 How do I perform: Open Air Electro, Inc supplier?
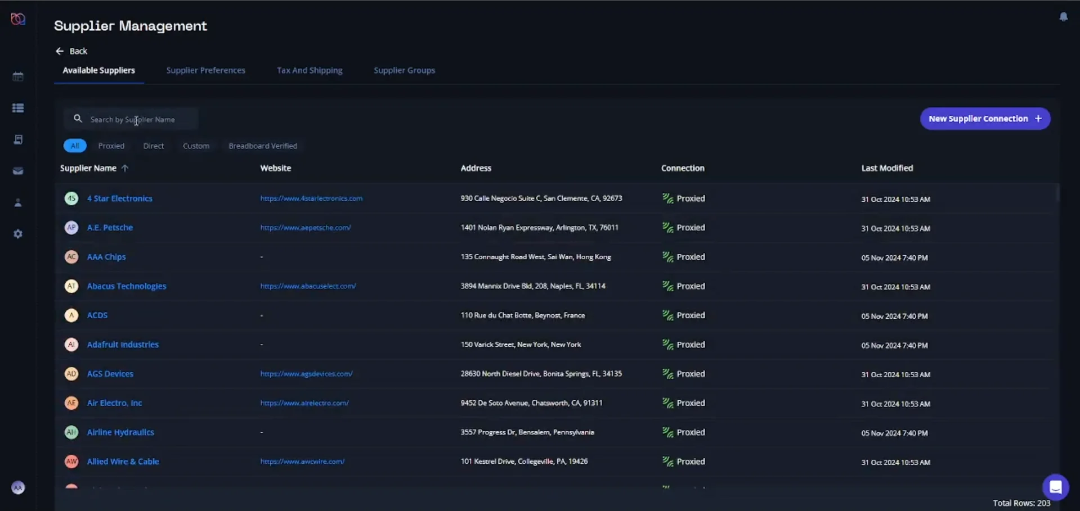[x=114, y=403]
